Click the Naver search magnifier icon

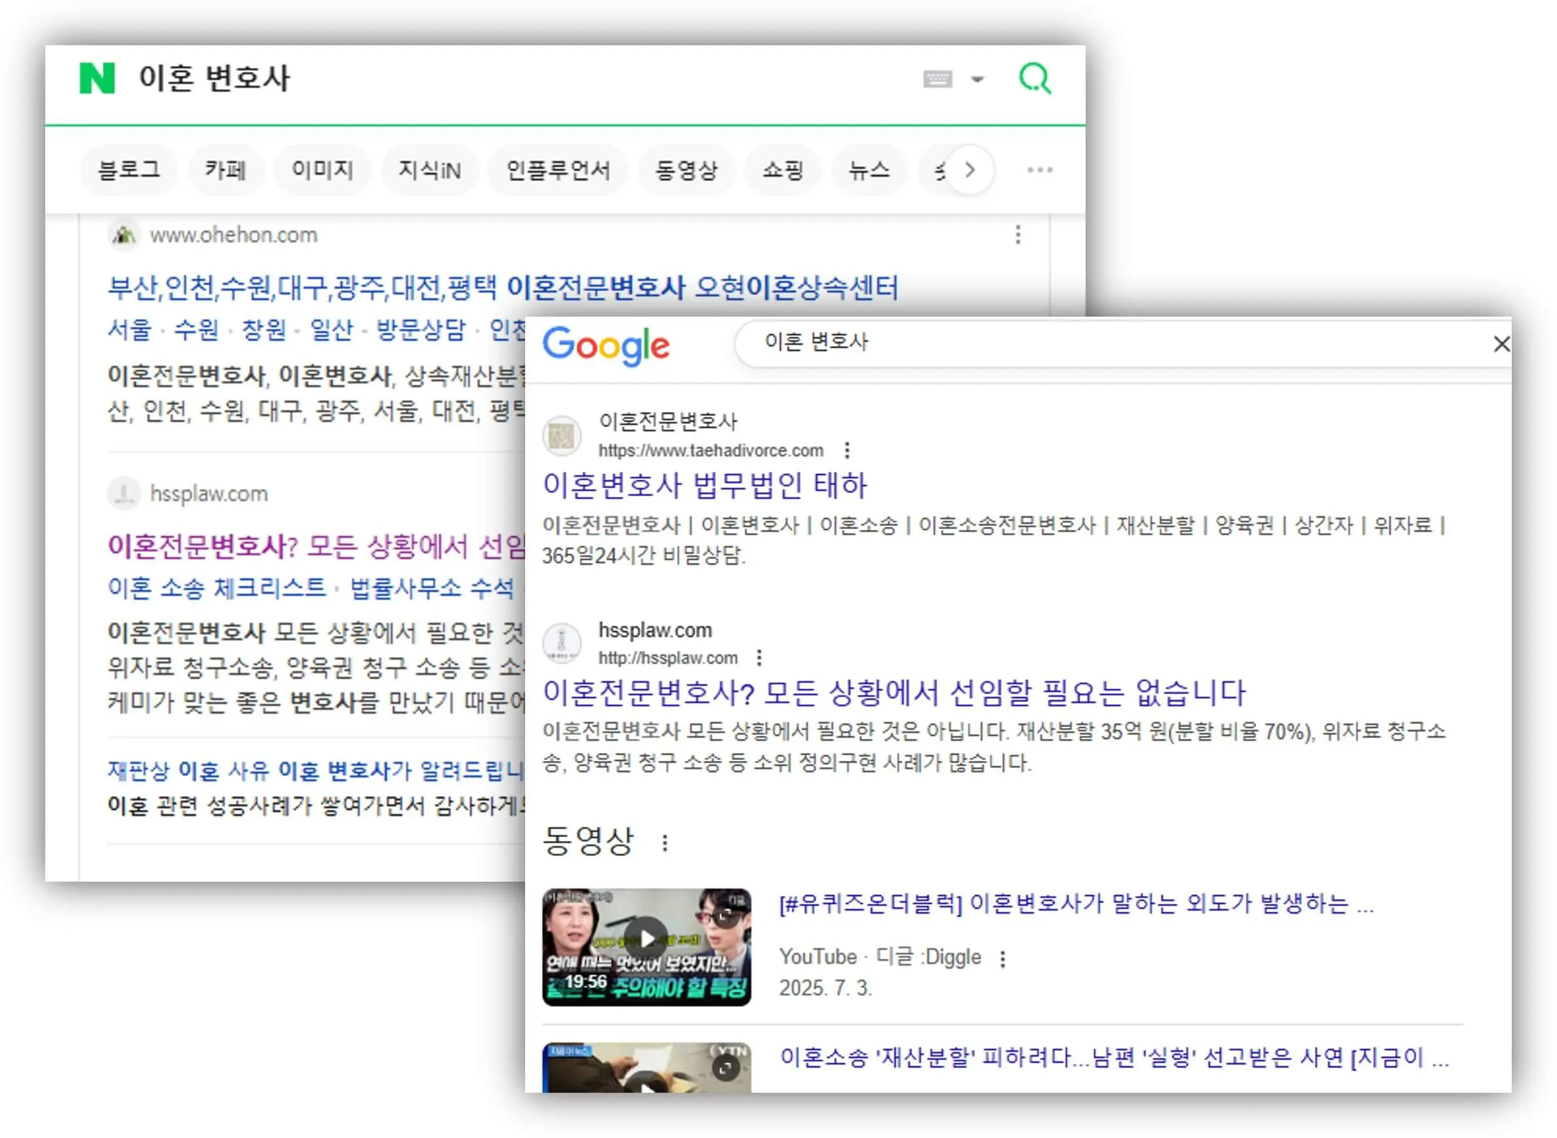[x=1034, y=78]
